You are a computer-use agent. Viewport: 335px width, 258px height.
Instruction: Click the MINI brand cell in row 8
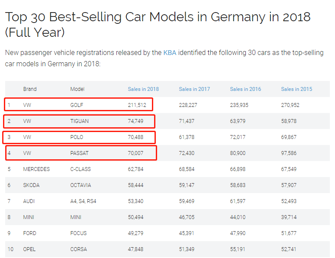click(x=29, y=217)
